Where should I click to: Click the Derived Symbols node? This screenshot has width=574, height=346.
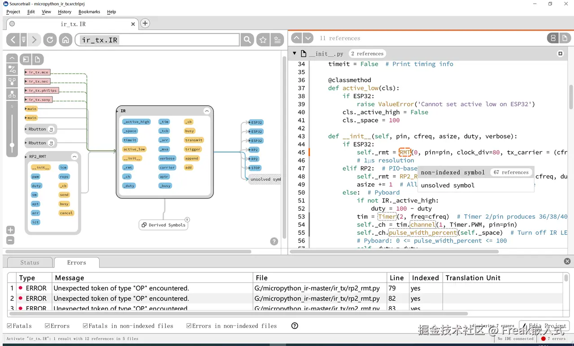164,225
